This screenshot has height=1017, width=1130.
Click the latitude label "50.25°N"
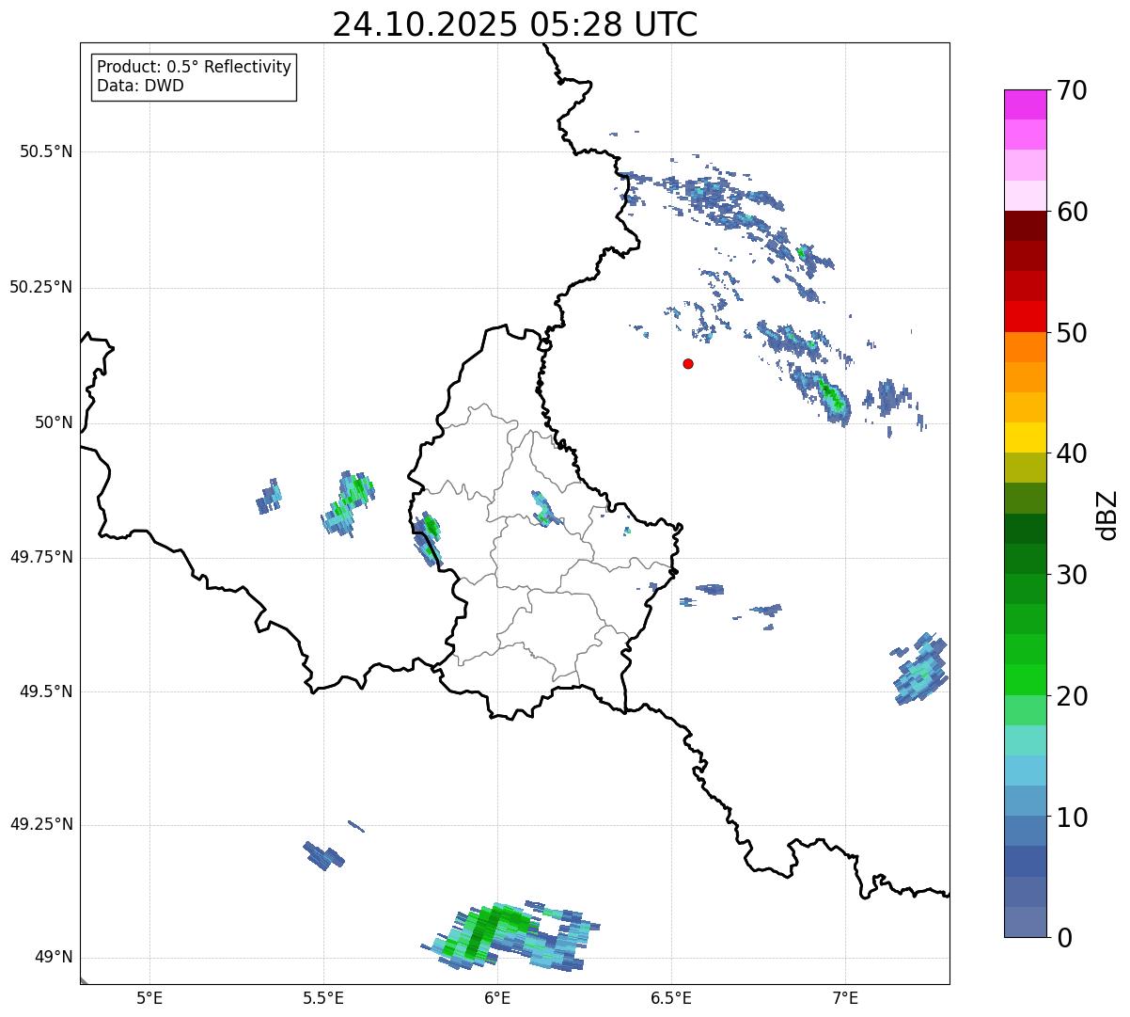point(41,287)
